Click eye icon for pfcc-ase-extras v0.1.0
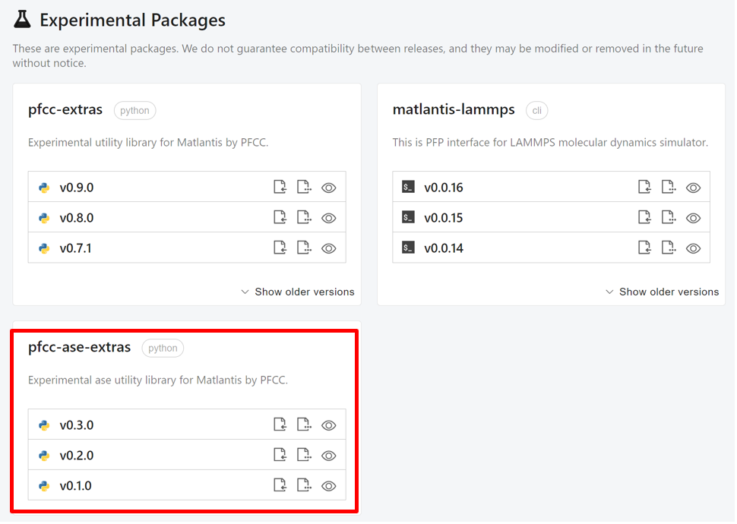The image size is (737, 524). pyautogui.click(x=328, y=486)
